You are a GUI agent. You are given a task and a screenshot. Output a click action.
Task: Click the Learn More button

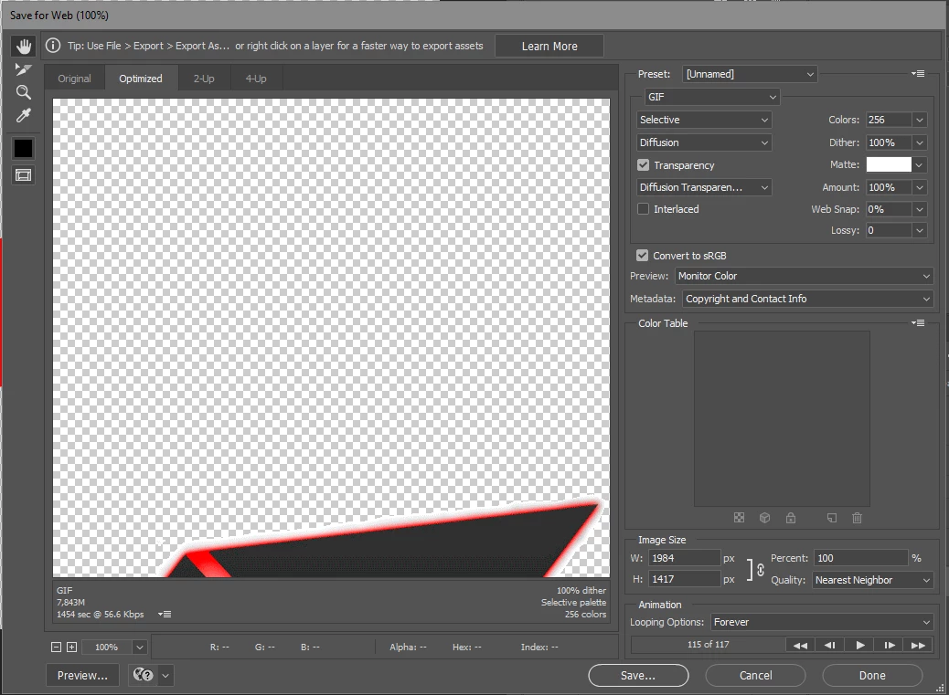(x=549, y=46)
